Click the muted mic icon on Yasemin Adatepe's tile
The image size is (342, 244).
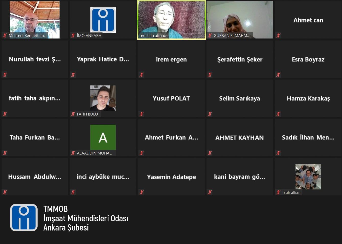coord(142,192)
